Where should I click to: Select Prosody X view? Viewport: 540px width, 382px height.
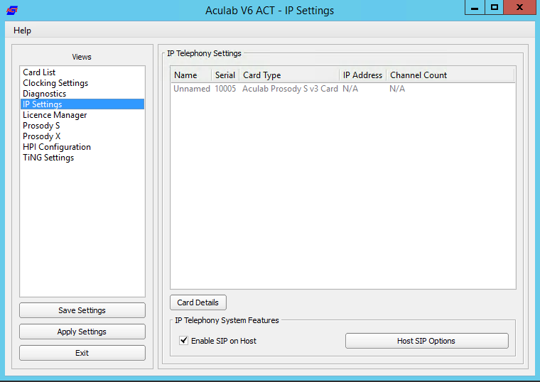click(x=82, y=136)
